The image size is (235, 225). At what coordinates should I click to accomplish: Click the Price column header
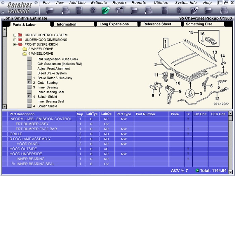pos(176,114)
